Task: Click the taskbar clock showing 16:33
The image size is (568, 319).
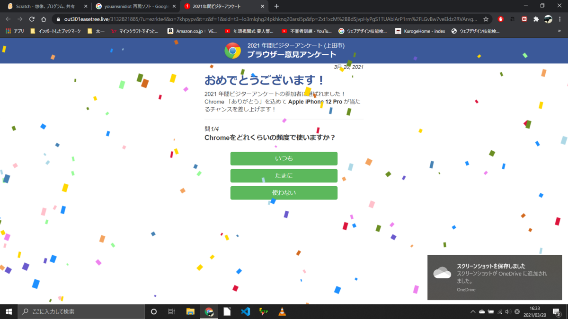Action: coord(534,312)
